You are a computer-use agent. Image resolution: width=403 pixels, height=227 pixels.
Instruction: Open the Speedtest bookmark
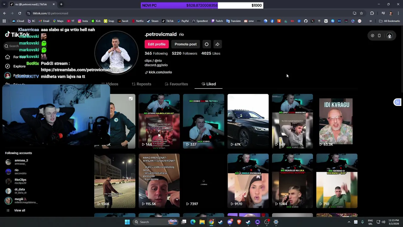200,21
